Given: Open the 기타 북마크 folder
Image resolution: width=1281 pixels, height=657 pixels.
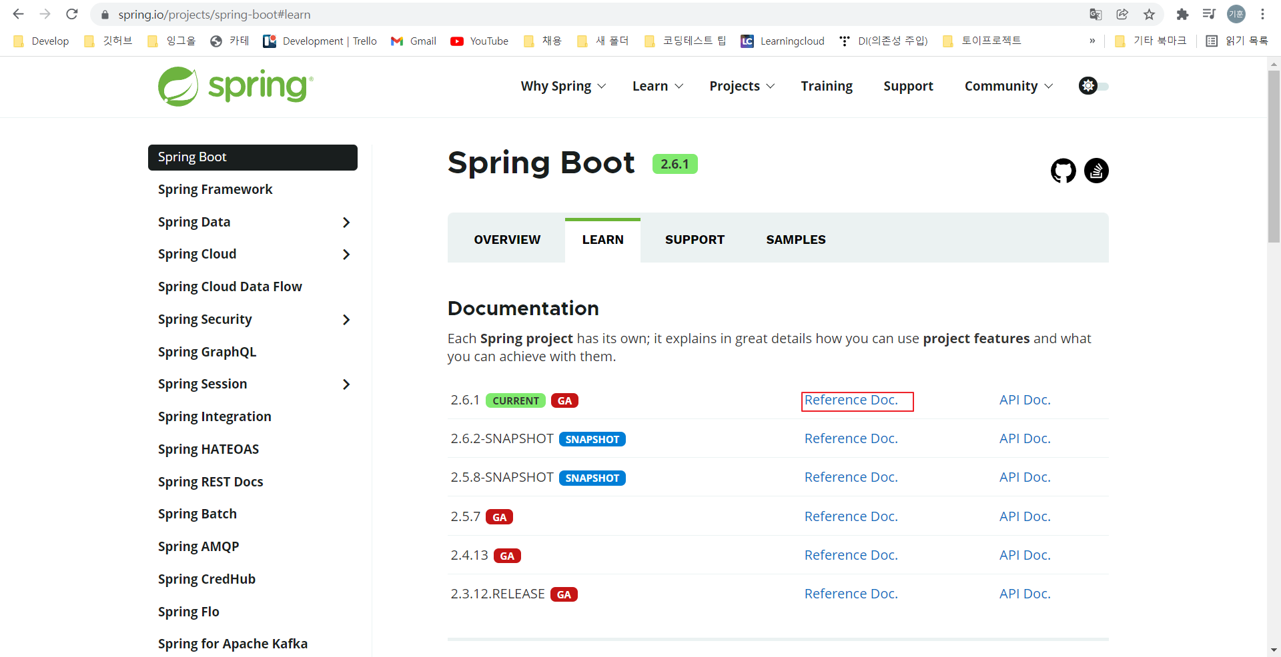Looking at the screenshot, I should 1151,41.
